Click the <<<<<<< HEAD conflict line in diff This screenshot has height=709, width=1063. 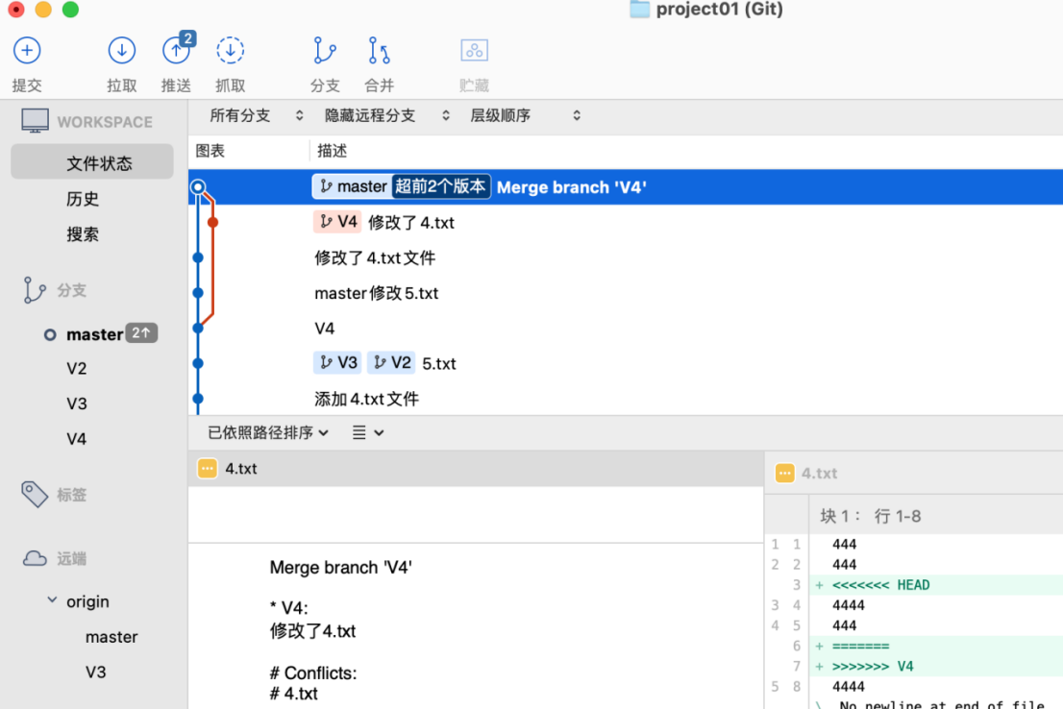(880, 585)
